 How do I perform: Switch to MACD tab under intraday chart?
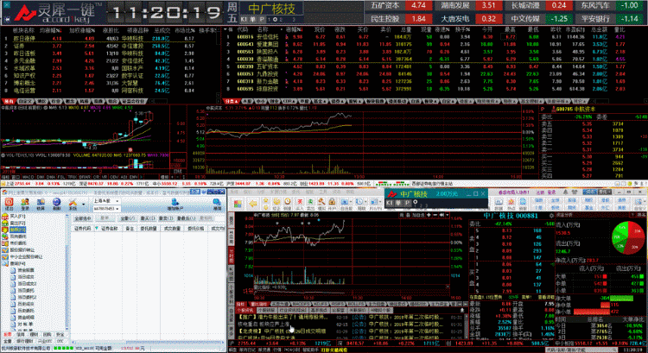click(x=301, y=304)
